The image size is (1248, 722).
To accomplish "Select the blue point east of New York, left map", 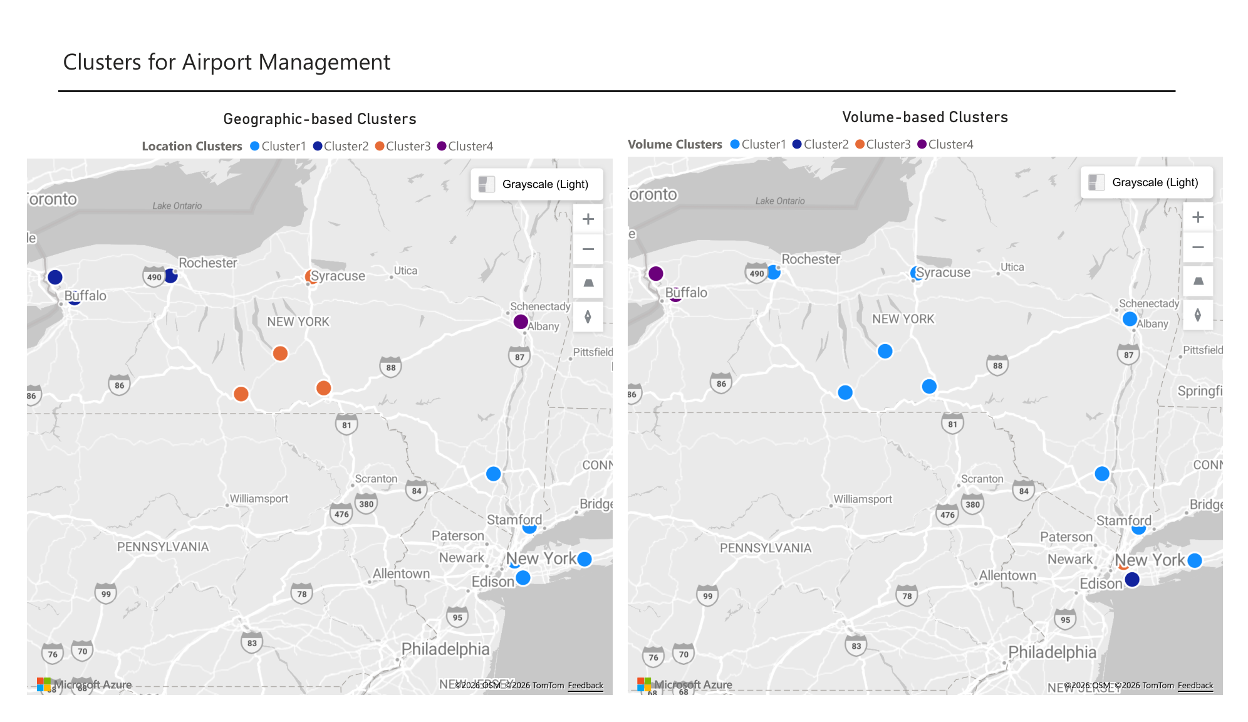I will tap(584, 559).
